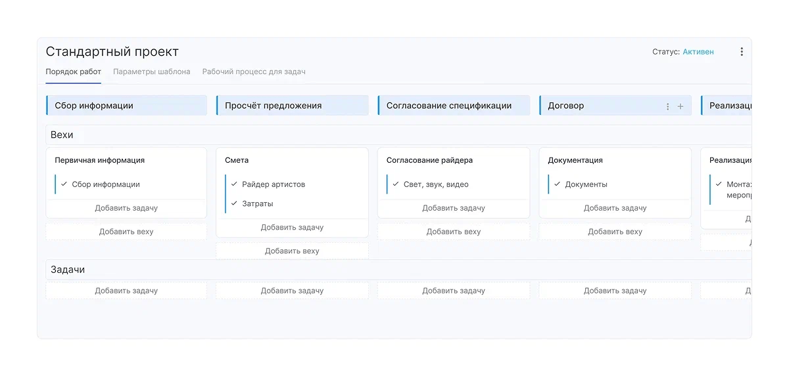Select the Порядок работ tab
Image resolution: width=789 pixels, height=376 pixels.
[x=73, y=72]
